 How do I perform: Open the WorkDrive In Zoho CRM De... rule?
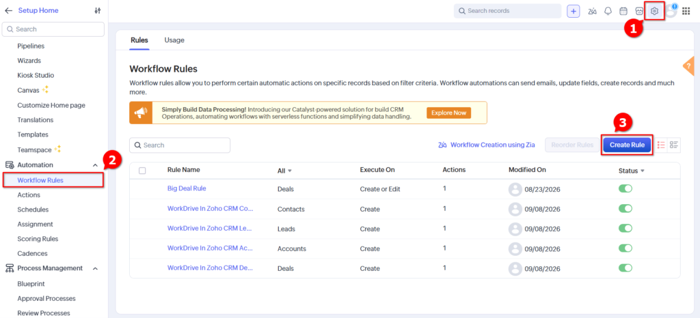click(x=211, y=268)
